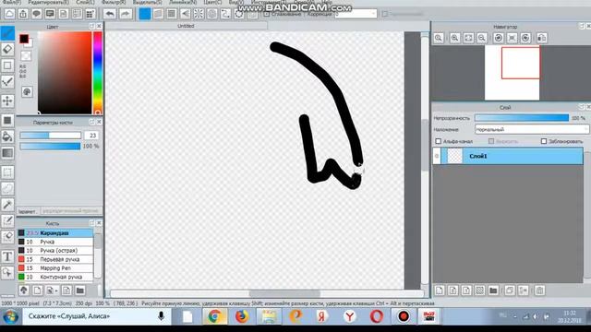
Task: Click the duplicate layer icon
Action: click(510, 290)
